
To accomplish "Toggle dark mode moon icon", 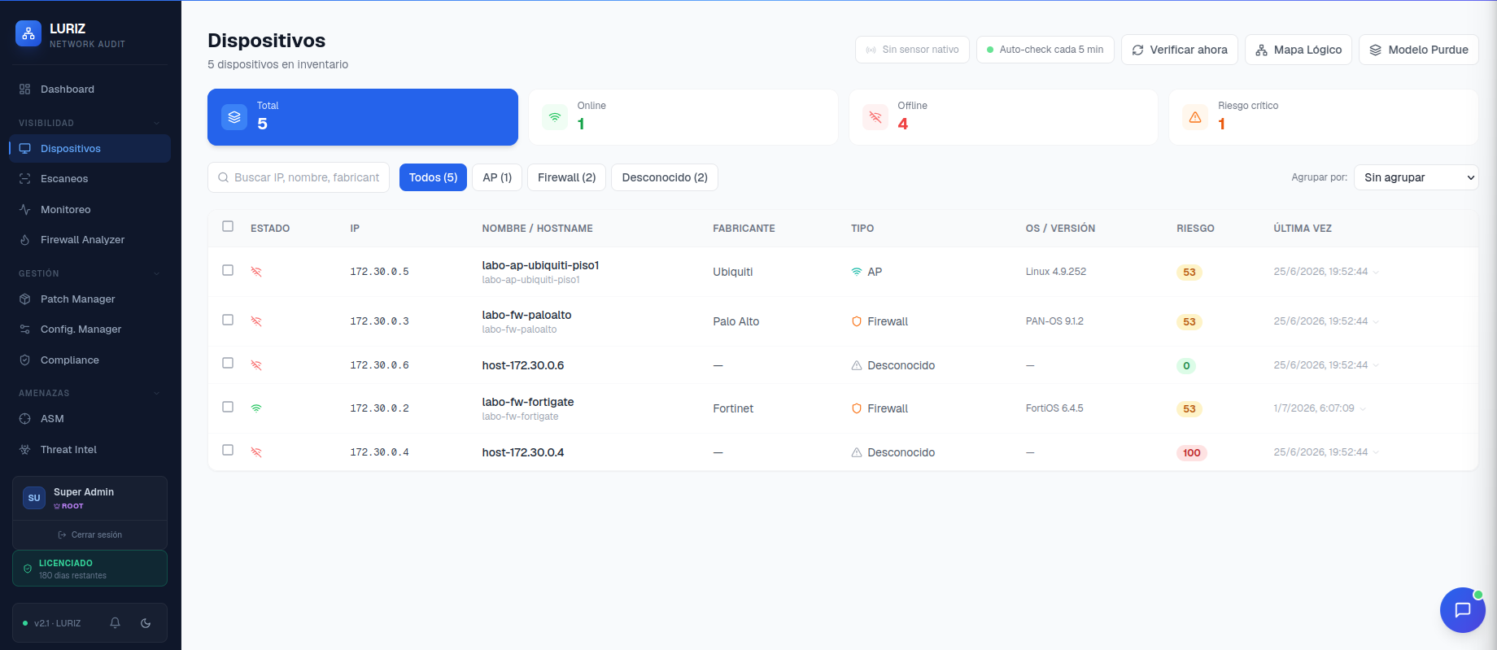I will pyautogui.click(x=146, y=623).
